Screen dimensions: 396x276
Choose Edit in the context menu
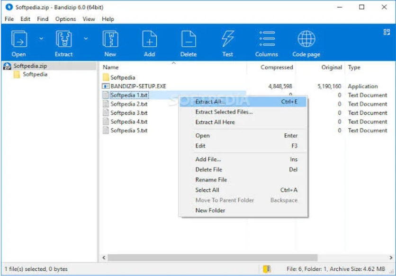pyautogui.click(x=243, y=146)
